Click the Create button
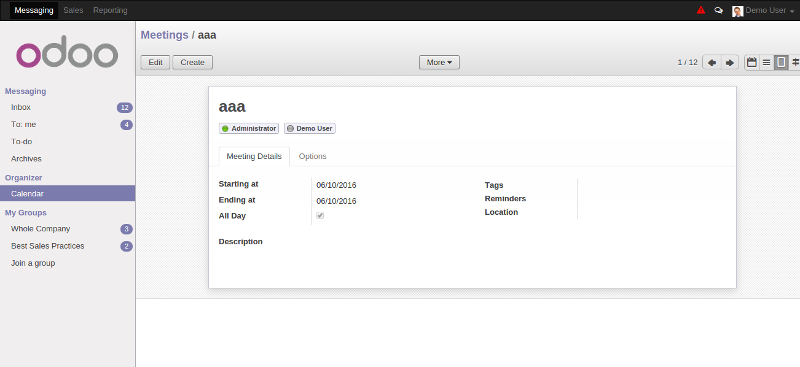The height and width of the screenshot is (367, 800). [192, 63]
